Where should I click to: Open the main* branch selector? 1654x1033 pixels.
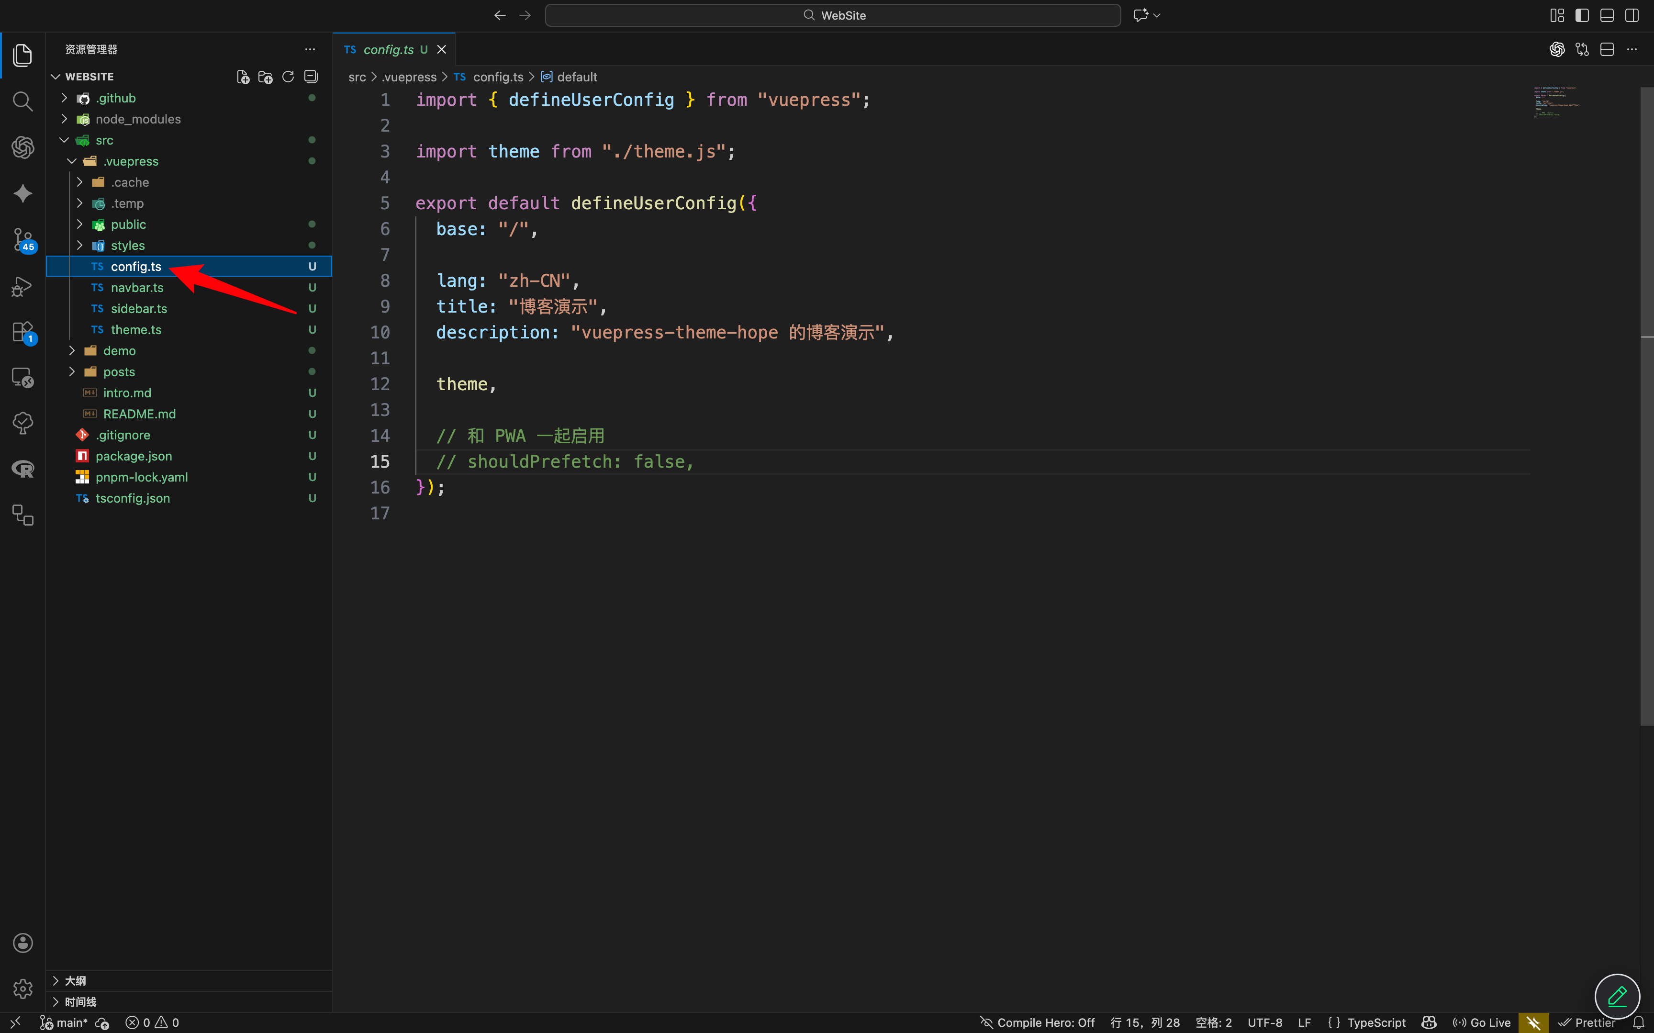tap(64, 1023)
